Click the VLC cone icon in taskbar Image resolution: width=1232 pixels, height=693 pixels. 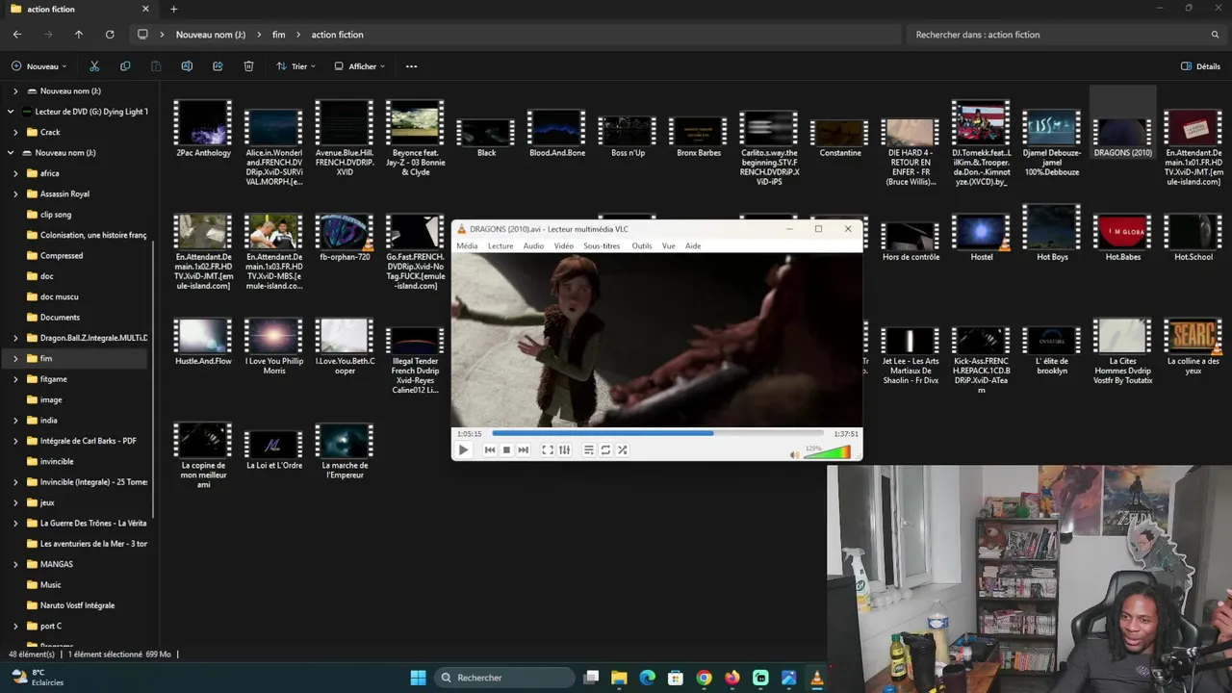tap(817, 678)
